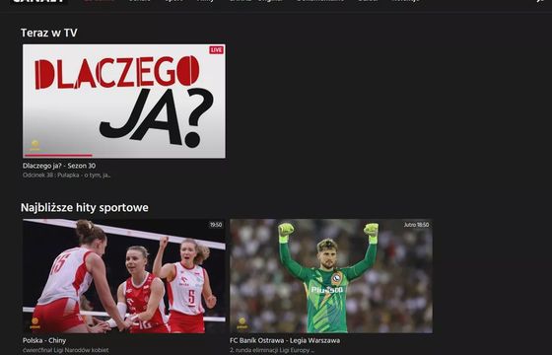Click the Teraz w TV section heading
The image size is (552, 355).
(x=49, y=33)
